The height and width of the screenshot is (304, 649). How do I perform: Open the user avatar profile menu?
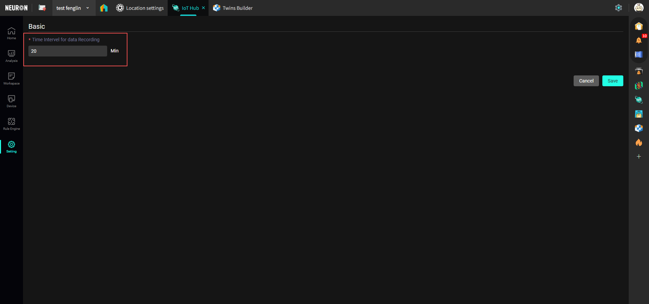pos(639,7)
